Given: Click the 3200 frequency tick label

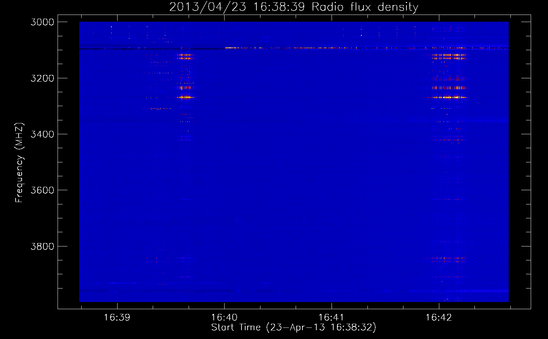Looking at the screenshot, I should (x=42, y=78).
